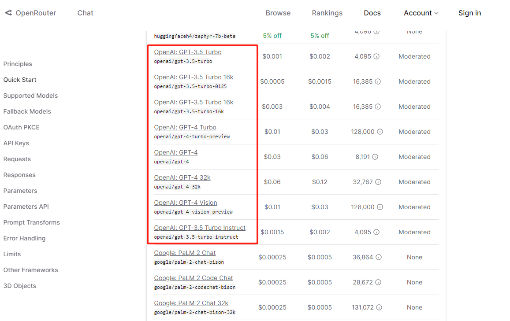Click the OpenRouter logo icon
The image size is (510, 321).
point(9,13)
